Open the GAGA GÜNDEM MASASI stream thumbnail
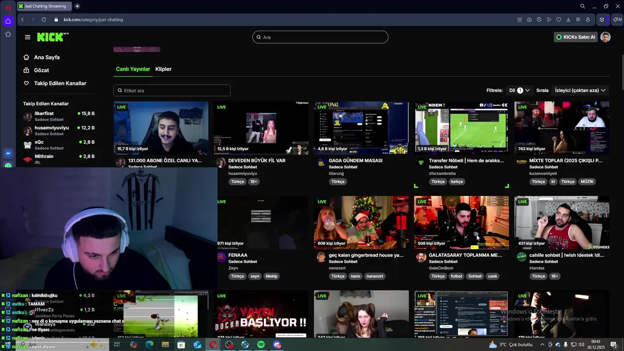Screen dimensions: 624x351 click(361, 128)
